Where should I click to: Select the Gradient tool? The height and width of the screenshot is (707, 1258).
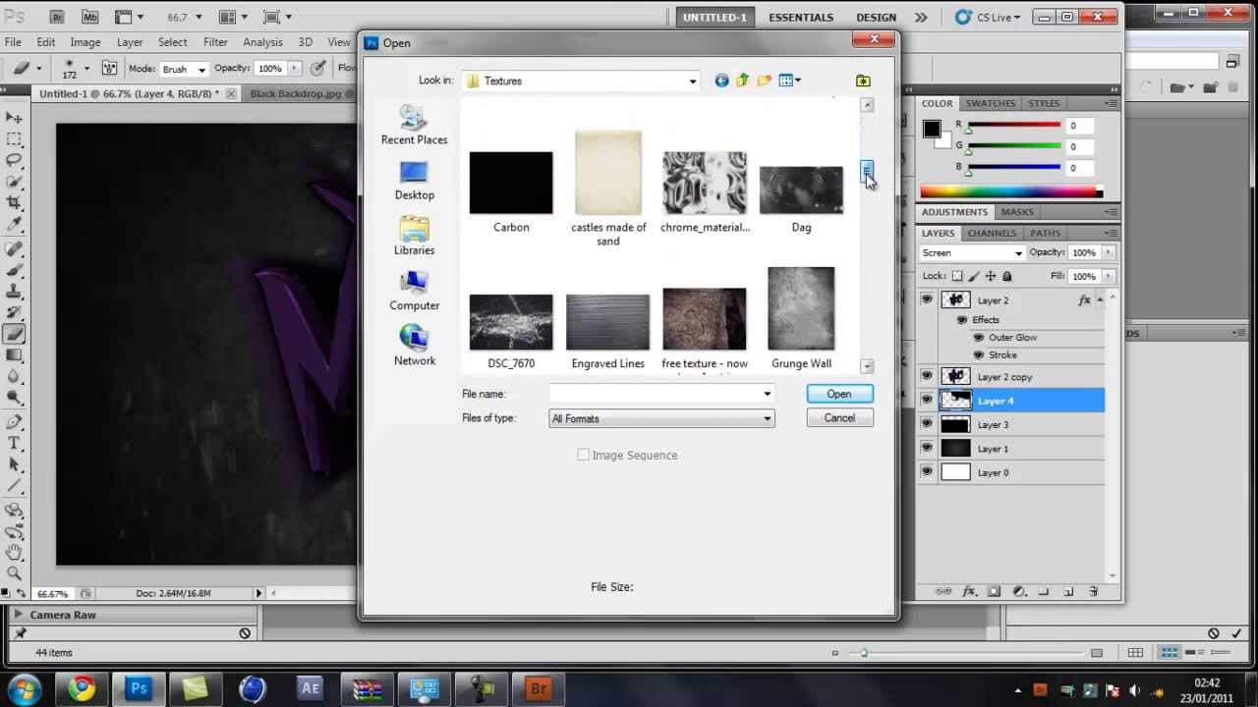[15, 355]
